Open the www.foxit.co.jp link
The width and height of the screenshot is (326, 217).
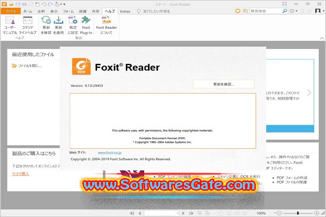pos(110,152)
